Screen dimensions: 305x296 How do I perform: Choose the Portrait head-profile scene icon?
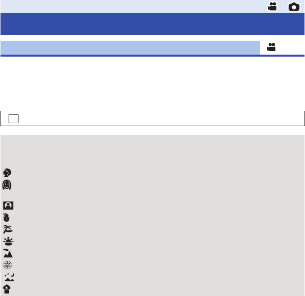pos(7,172)
